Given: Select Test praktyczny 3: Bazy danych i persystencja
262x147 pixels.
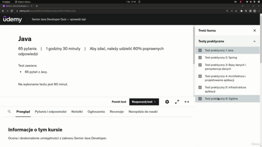Looking at the screenshot, I should click(x=228, y=67).
